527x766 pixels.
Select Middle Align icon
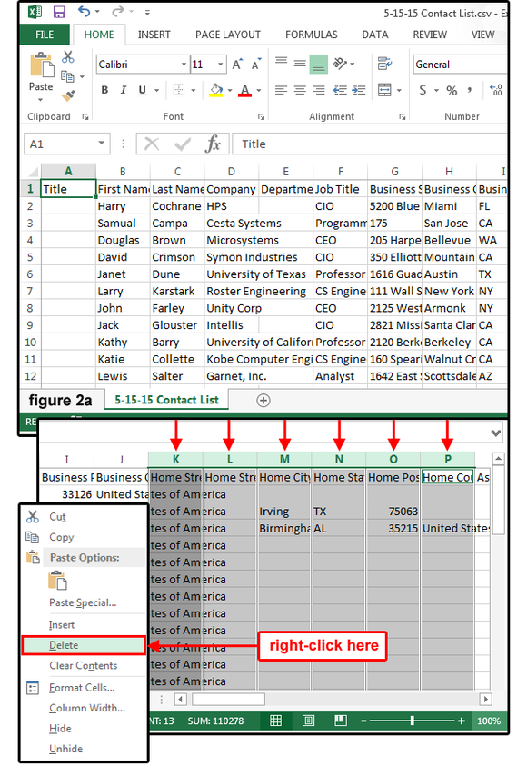tap(300, 64)
